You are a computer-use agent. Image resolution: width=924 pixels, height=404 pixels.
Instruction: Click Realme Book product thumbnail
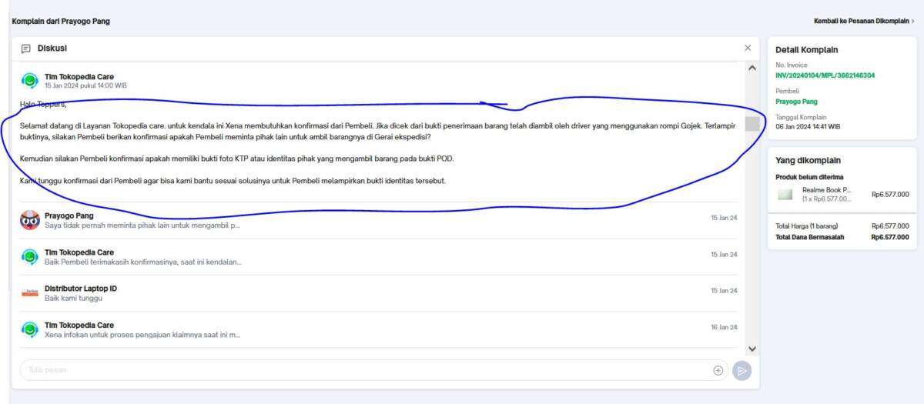tap(785, 194)
